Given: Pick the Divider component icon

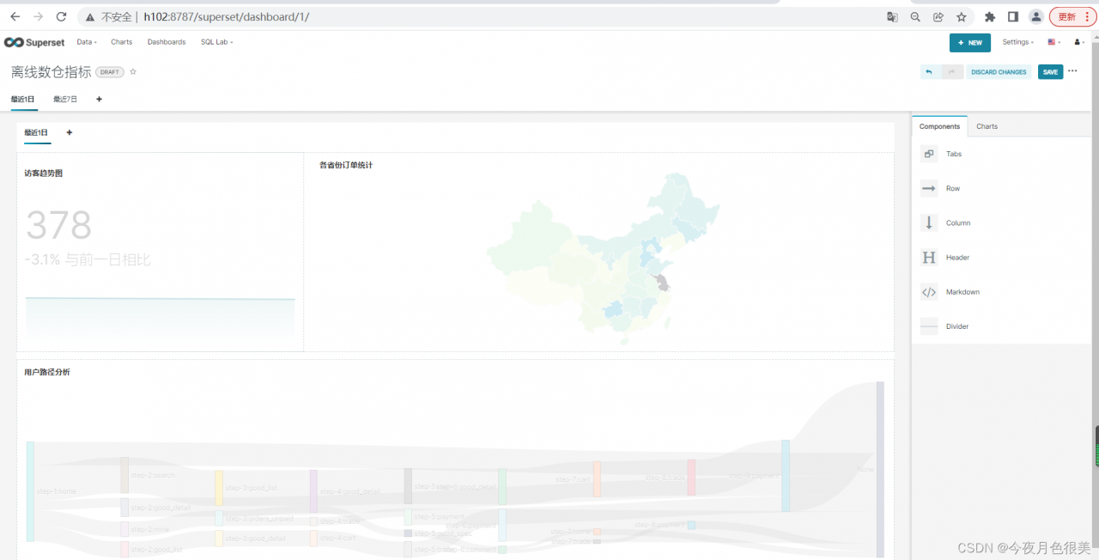Looking at the screenshot, I should coord(929,326).
